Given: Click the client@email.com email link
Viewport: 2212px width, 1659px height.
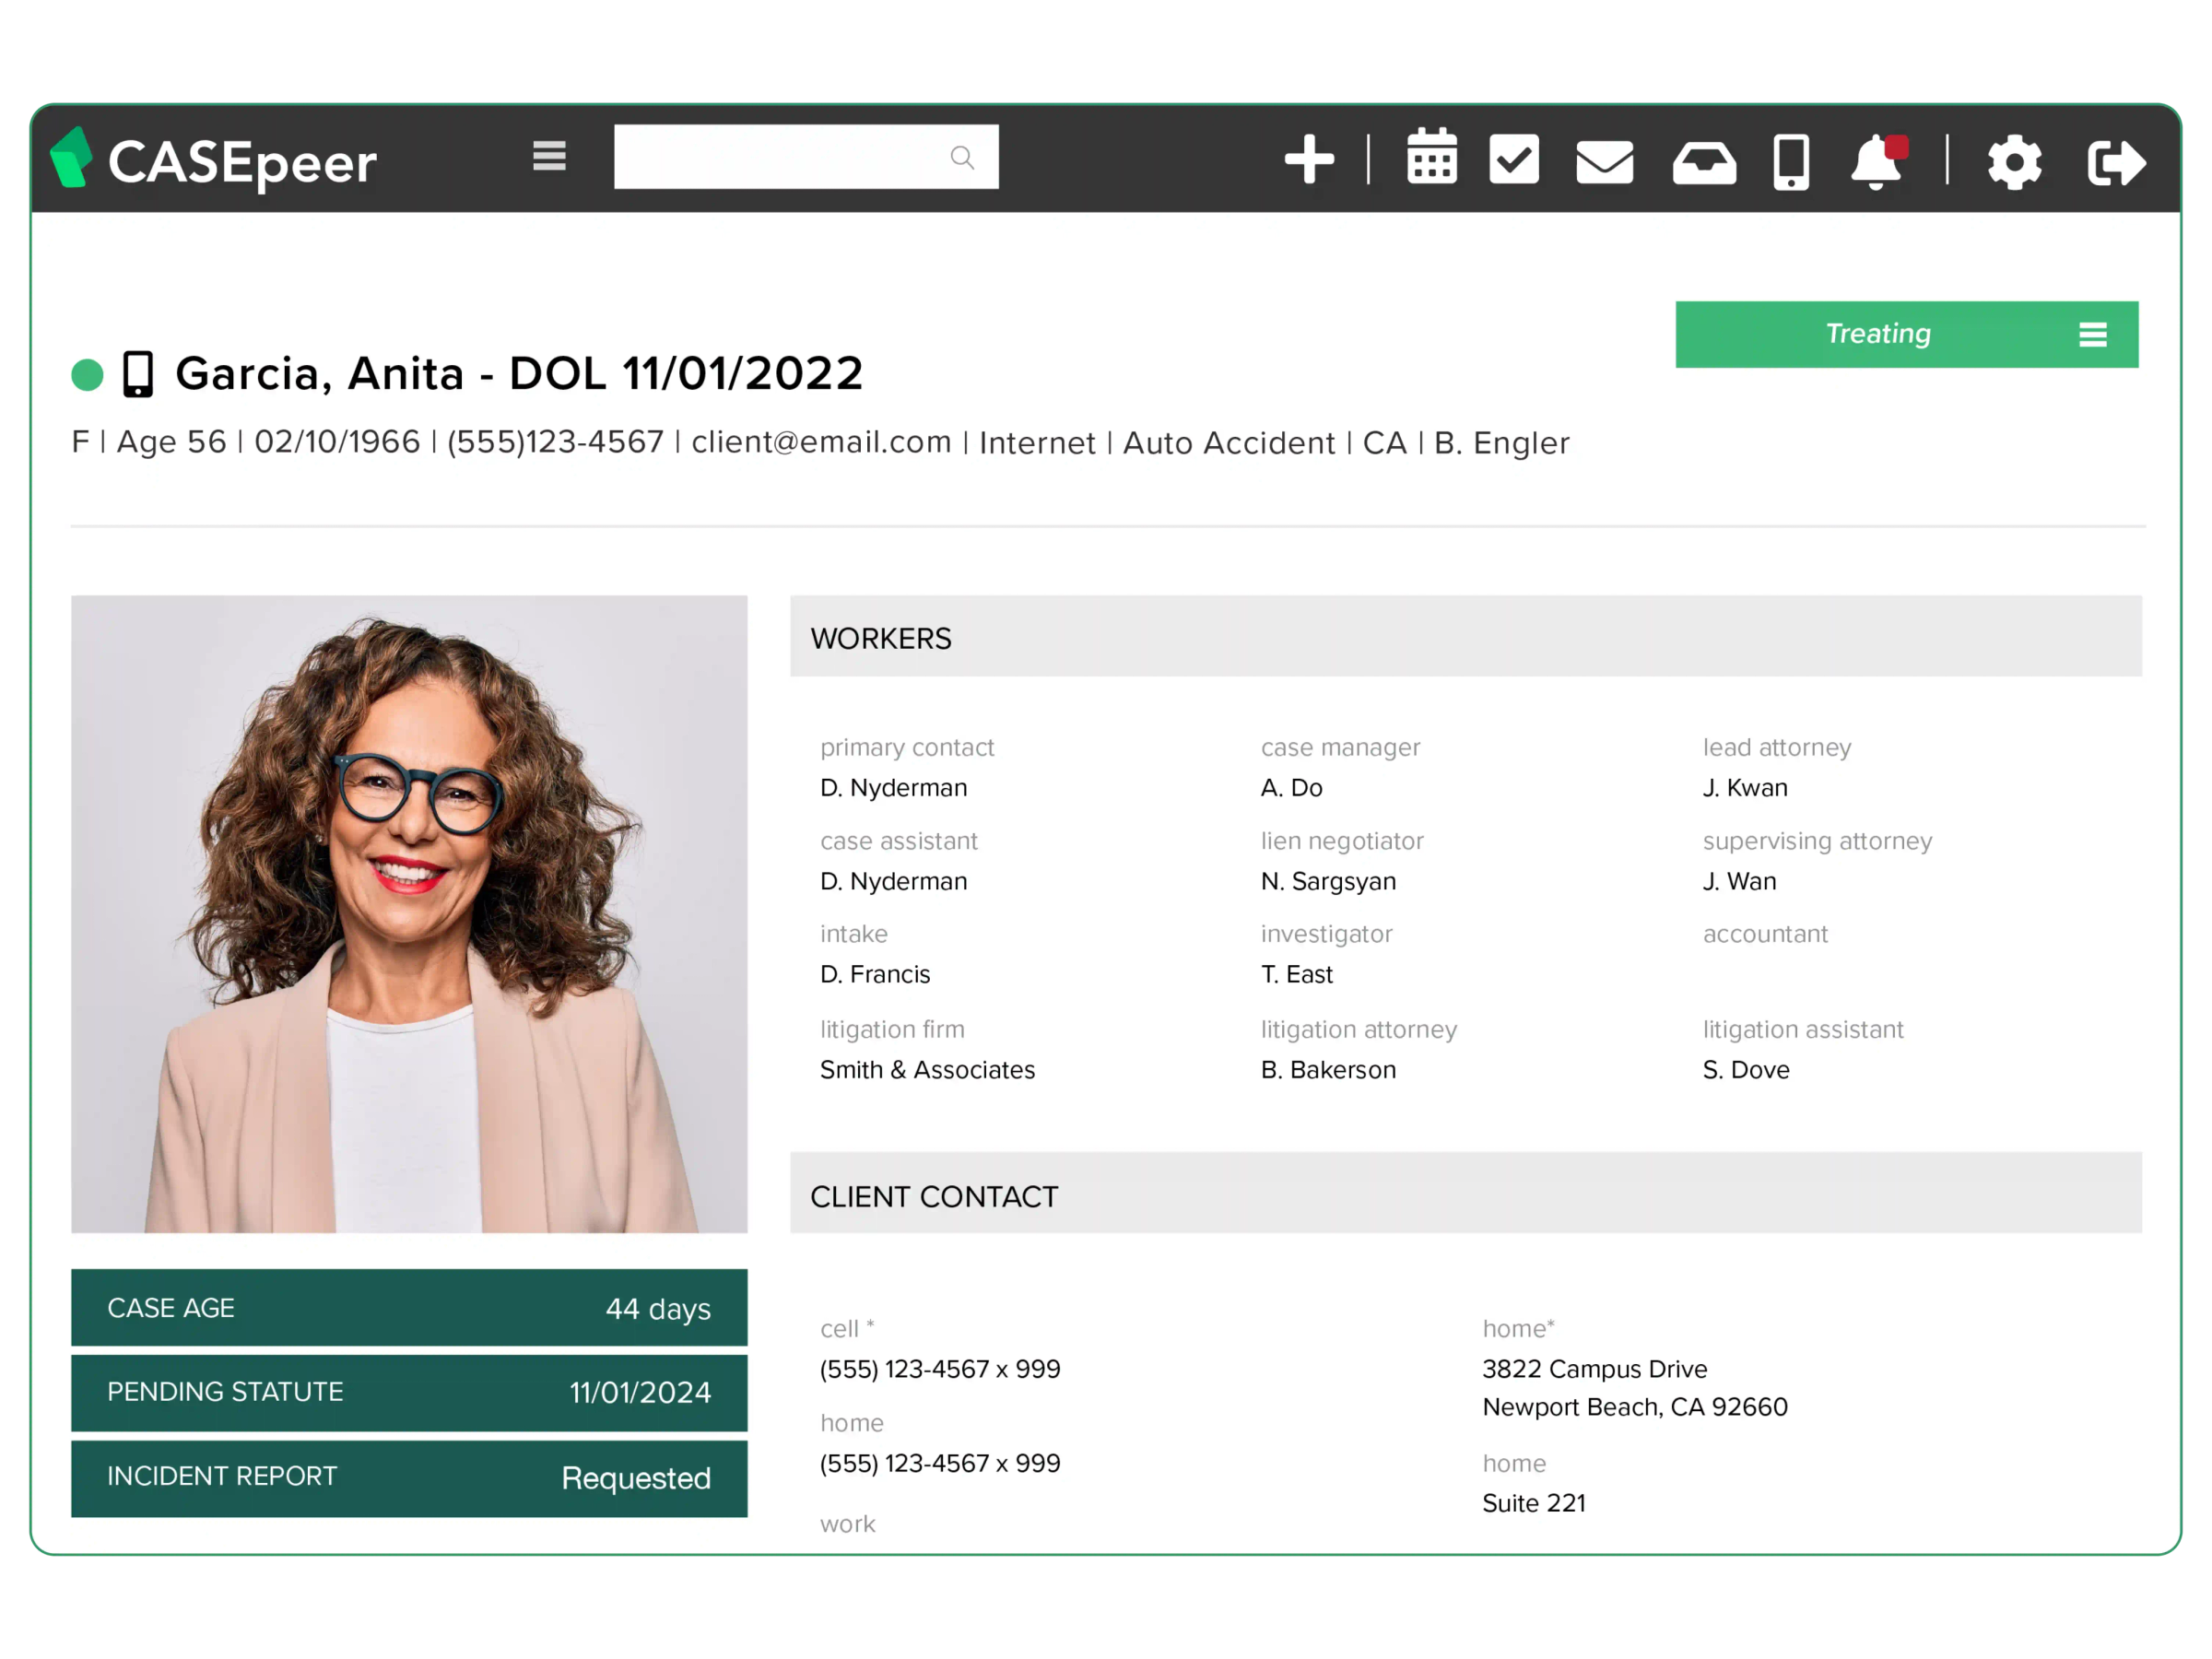Looking at the screenshot, I should 822,442.
